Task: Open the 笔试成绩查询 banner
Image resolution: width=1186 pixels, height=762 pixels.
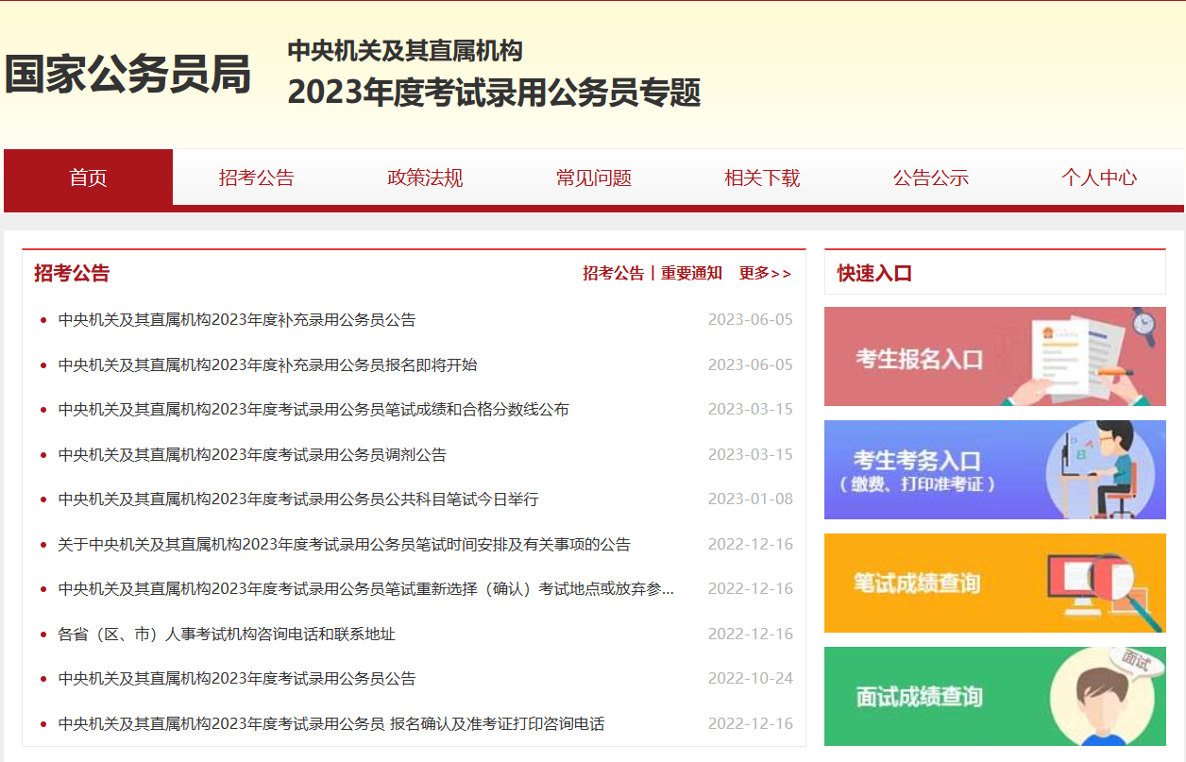Action: click(995, 583)
